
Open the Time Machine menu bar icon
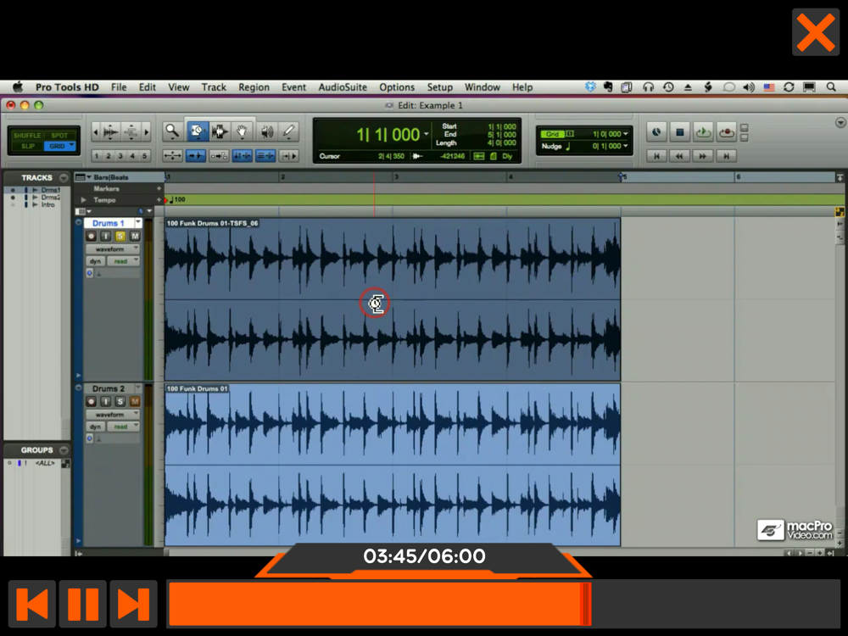coord(668,87)
